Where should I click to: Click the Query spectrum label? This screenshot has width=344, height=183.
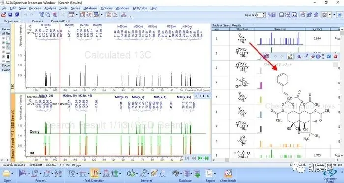click(x=35, y=132)
